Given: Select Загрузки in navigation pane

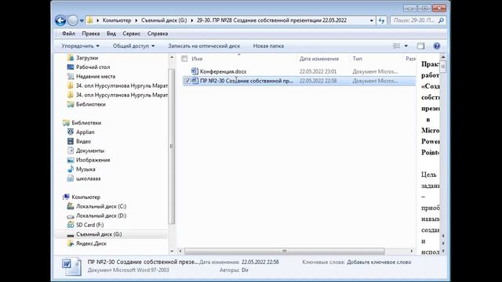Looking at the screenshot, I should pyautogui.click(x=87, y=58).
